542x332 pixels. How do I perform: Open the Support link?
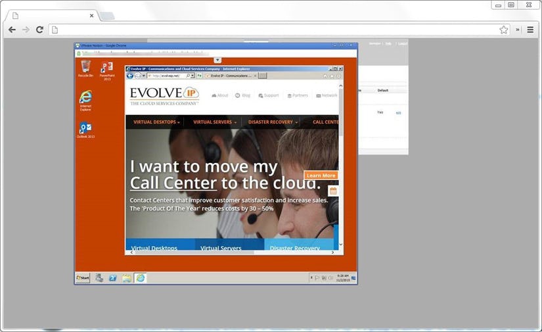click(x=269, y=95)
